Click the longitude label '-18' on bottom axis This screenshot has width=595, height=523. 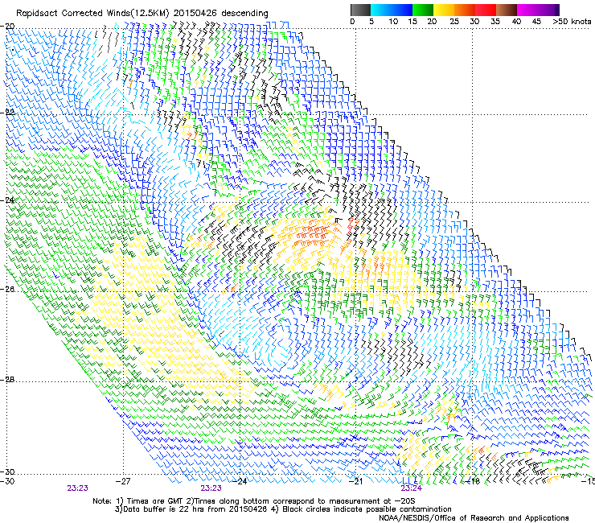(x=473, y=481)
